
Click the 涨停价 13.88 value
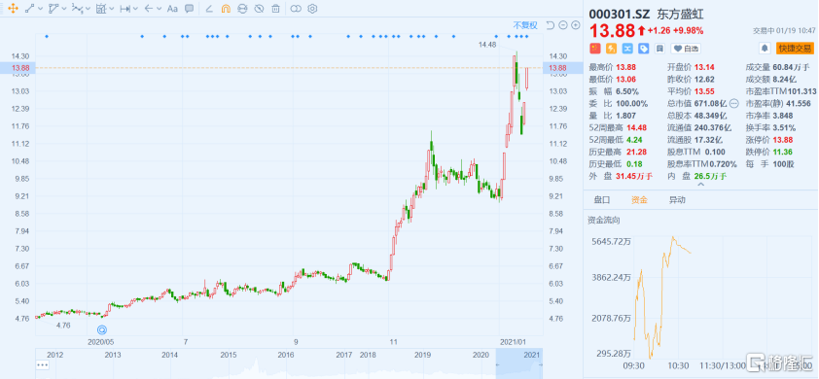[x=784, y=139]
